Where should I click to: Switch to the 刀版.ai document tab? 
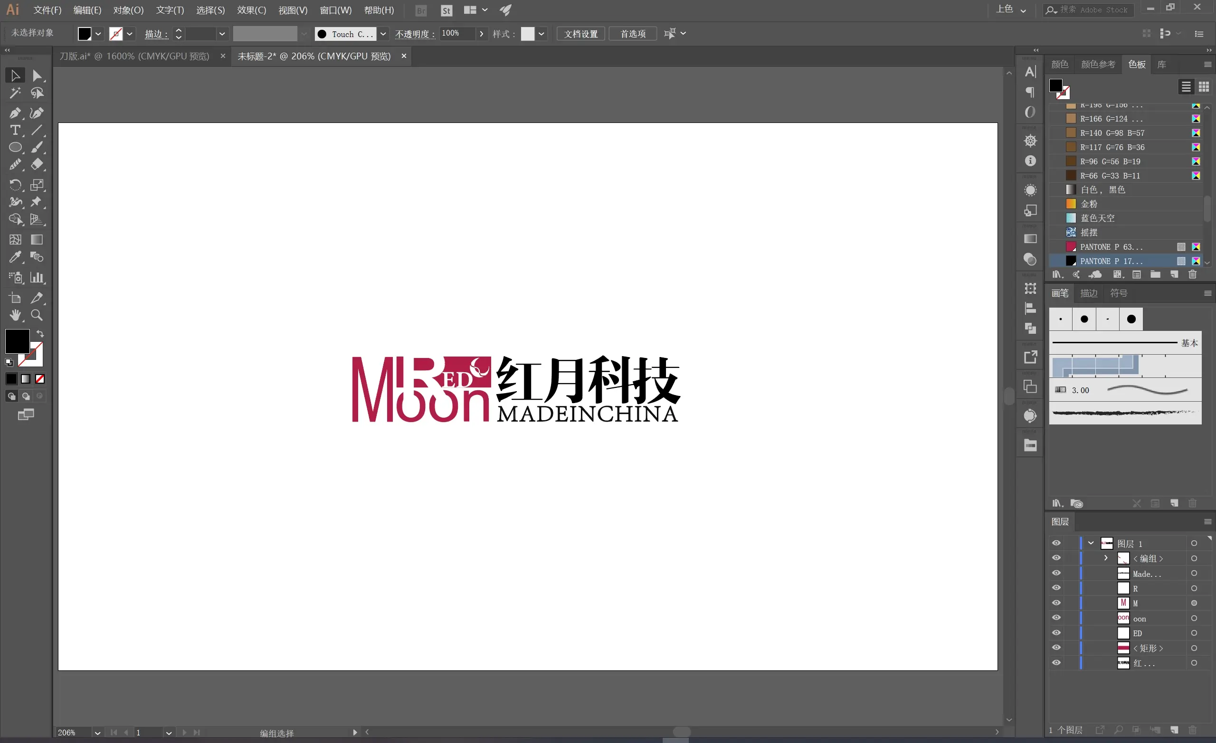click(134, 56)
